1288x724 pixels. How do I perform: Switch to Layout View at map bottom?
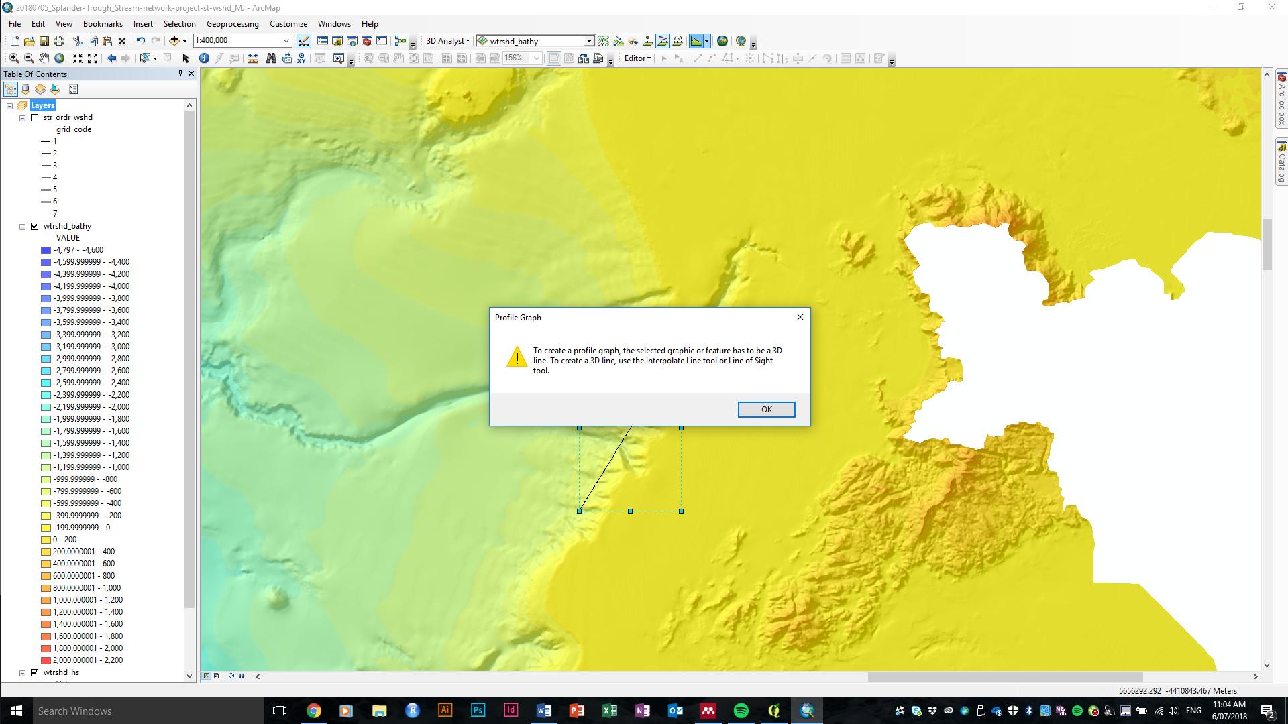pyautogui.click(x=216, y=676)
